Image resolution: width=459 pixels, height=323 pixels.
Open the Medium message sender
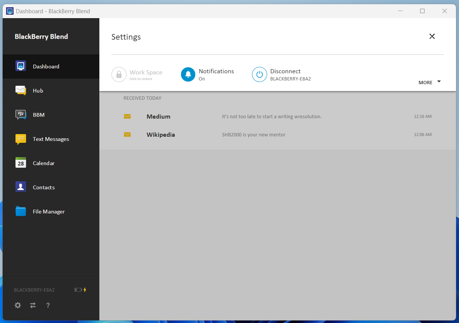point(158,116)
